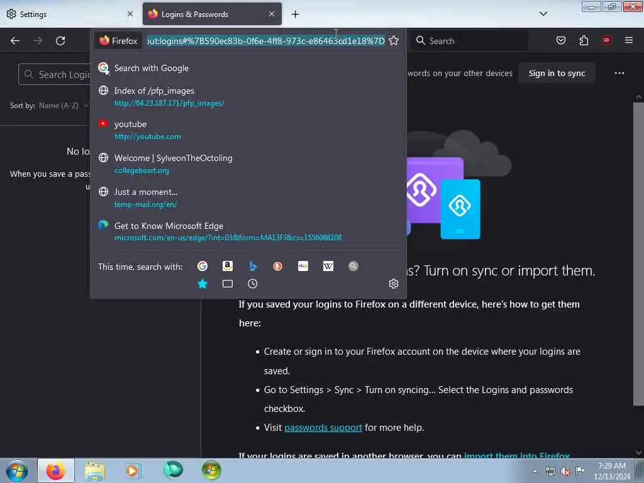Search this time with Bing icon

click(253, 266)
